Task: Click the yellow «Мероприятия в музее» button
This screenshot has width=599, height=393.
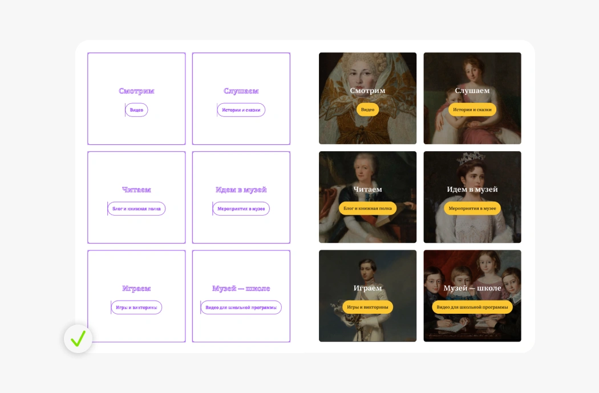Action: coord(472,208)
